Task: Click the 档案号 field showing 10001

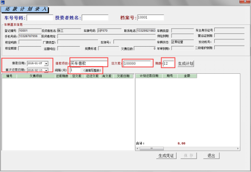Action: click(151, 17)
